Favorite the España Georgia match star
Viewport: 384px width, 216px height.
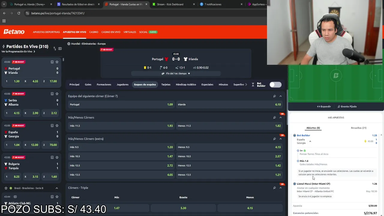pyautogui.click(x=57, y=125)
